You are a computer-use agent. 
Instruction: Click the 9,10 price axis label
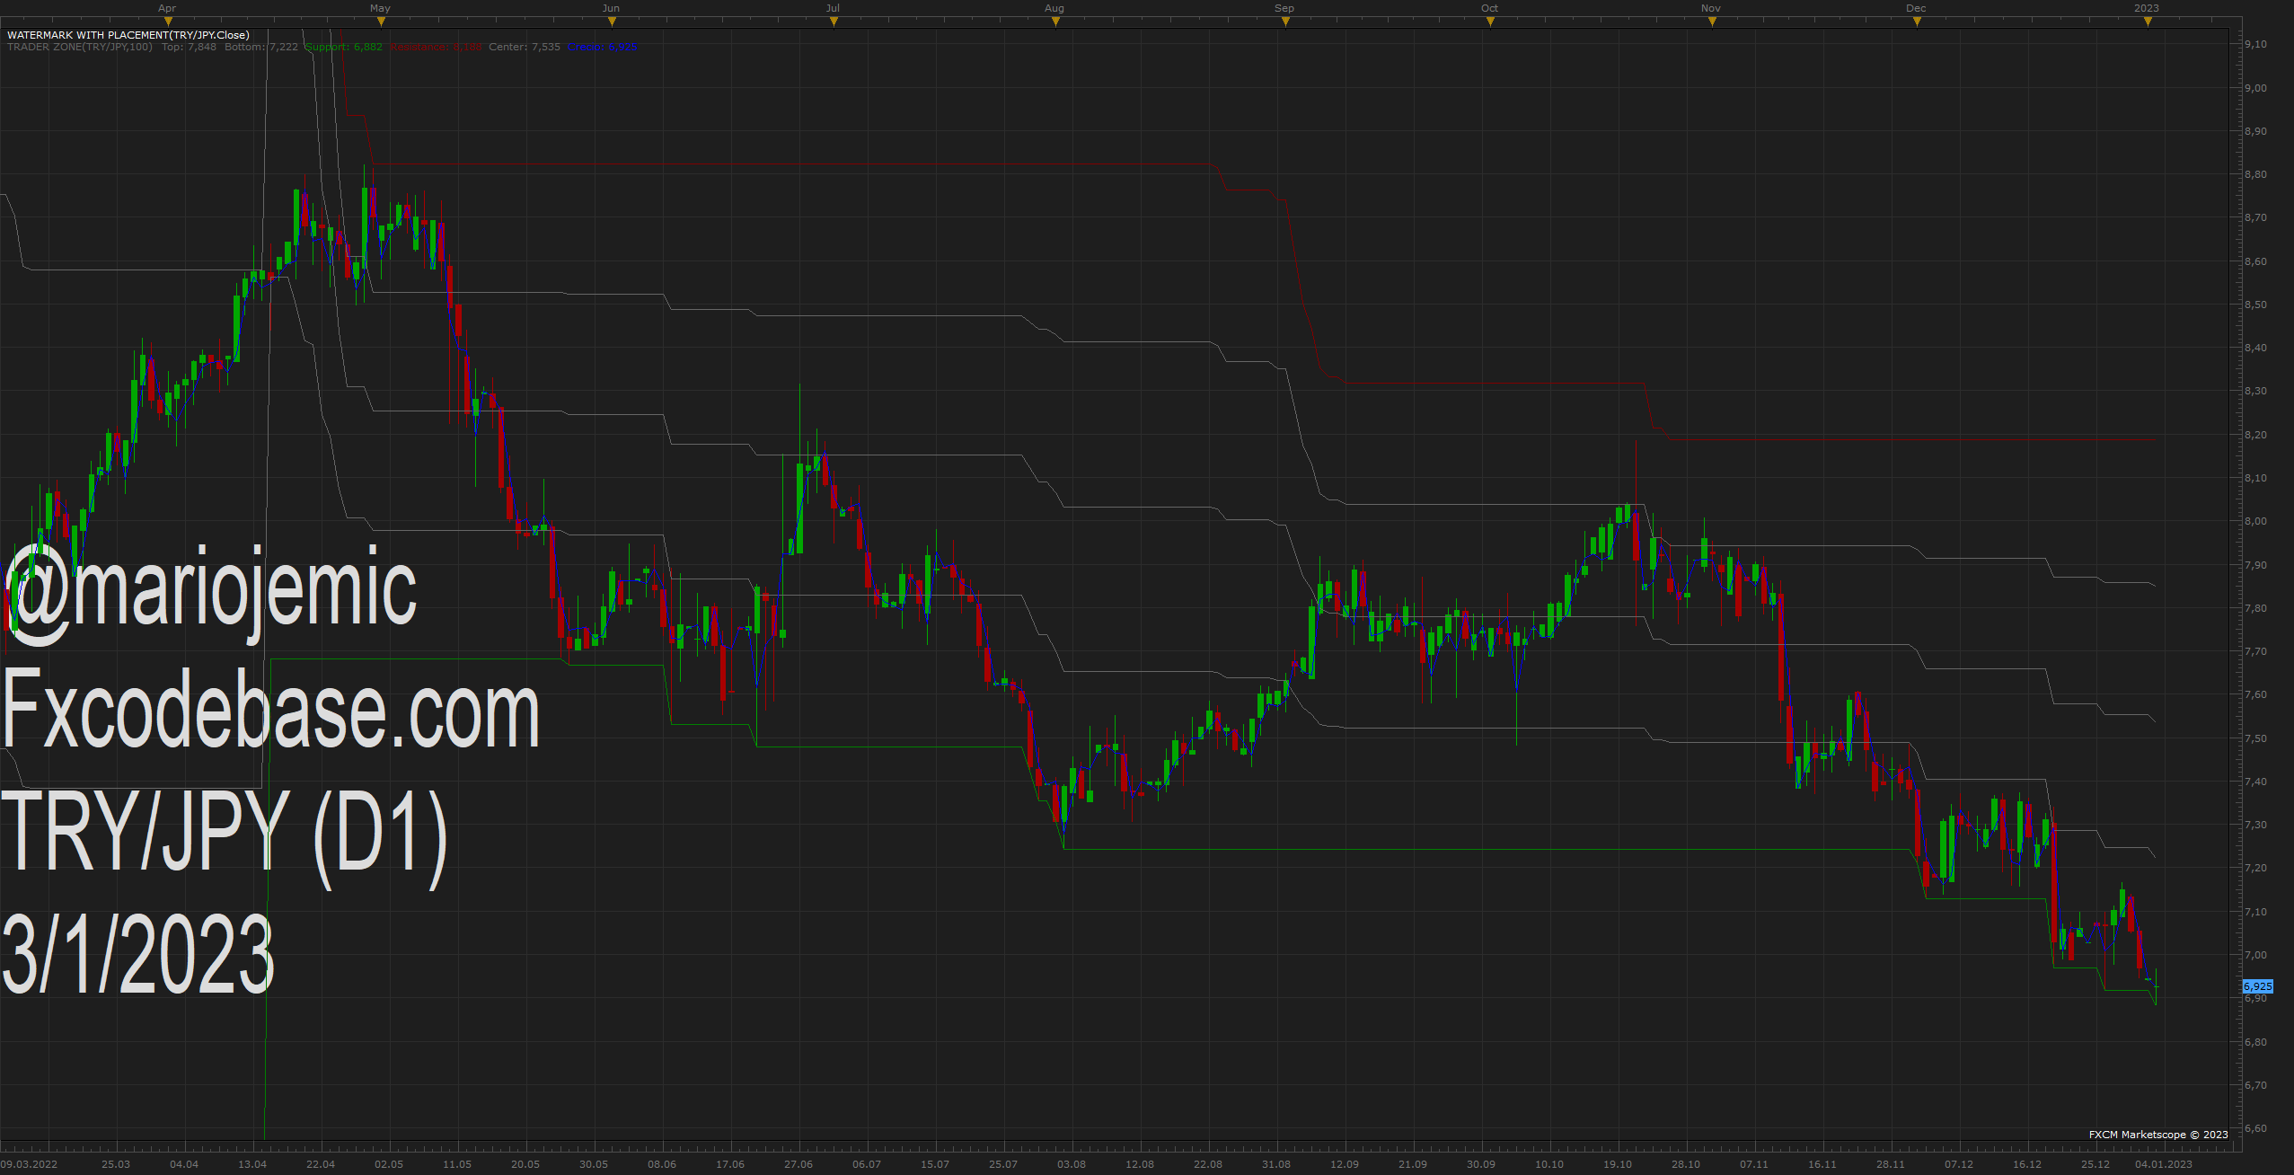point(2255,44)
